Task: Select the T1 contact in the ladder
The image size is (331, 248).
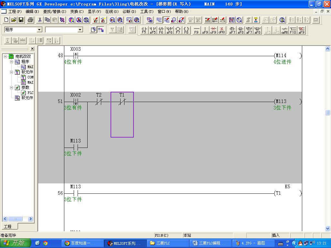Action: coord(122,102)
